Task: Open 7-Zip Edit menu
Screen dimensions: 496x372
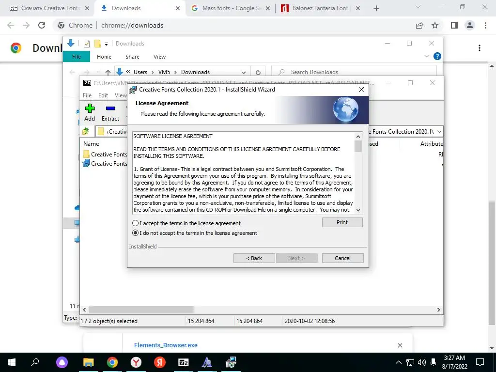Action: pos(103,95)
